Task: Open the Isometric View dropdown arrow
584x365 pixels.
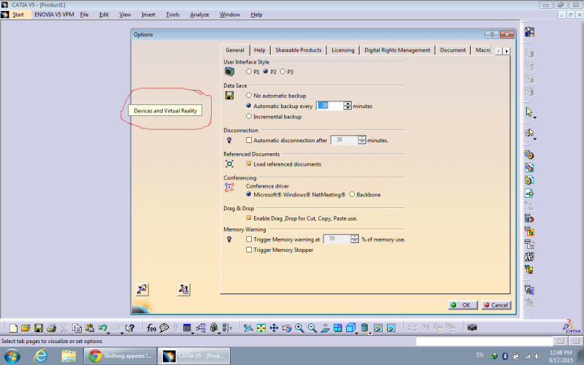Action: click(x=356, y=333)
